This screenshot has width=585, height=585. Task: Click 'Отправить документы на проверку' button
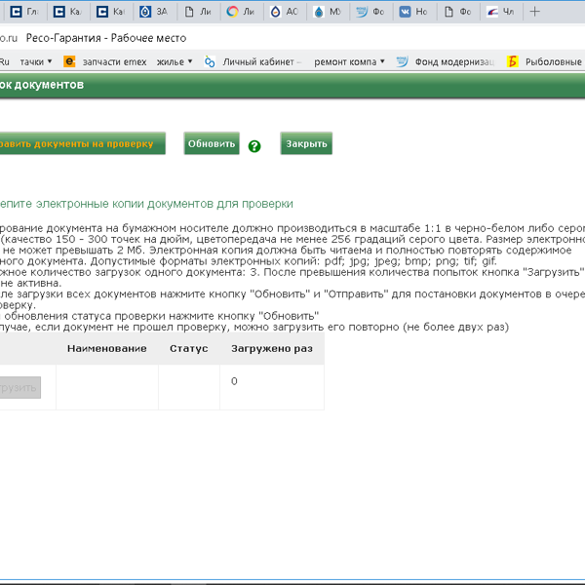coord(83,143)
